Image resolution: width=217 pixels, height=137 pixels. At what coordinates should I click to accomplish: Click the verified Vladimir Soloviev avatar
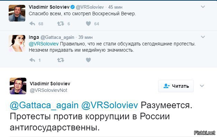[x=17, y=13]
